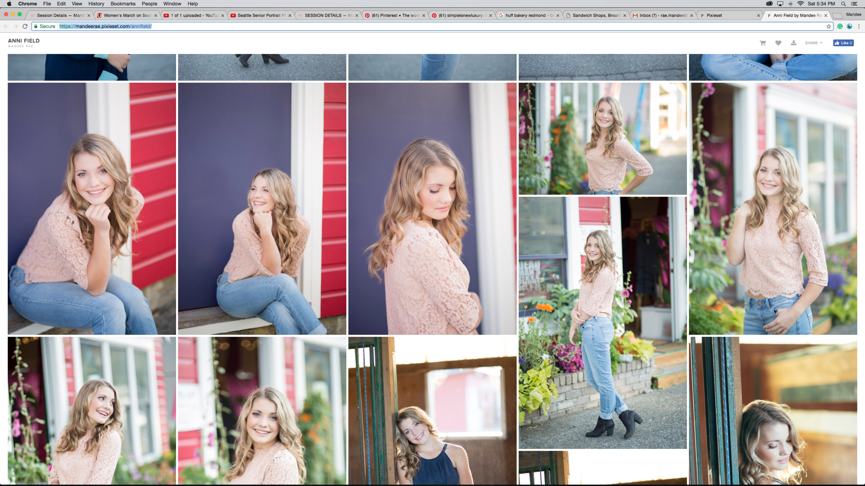Close the huff bakery redmond tab
Viewport: 865px width, 486px height.
558,16
